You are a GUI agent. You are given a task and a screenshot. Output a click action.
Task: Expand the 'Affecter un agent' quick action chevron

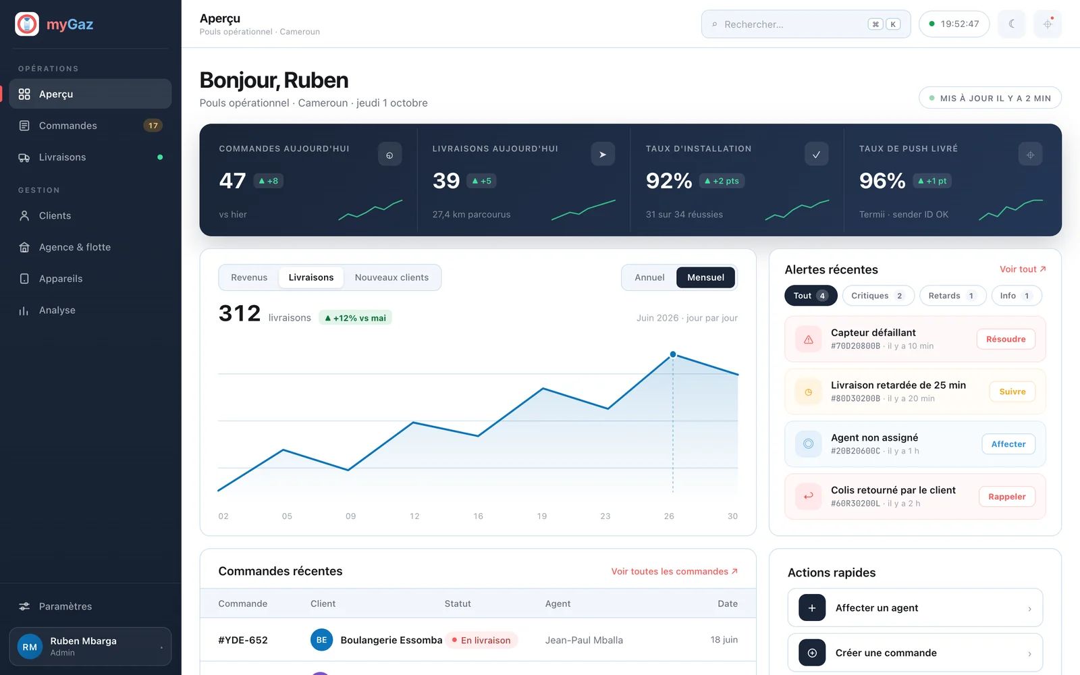click(x=1029, y=608)
